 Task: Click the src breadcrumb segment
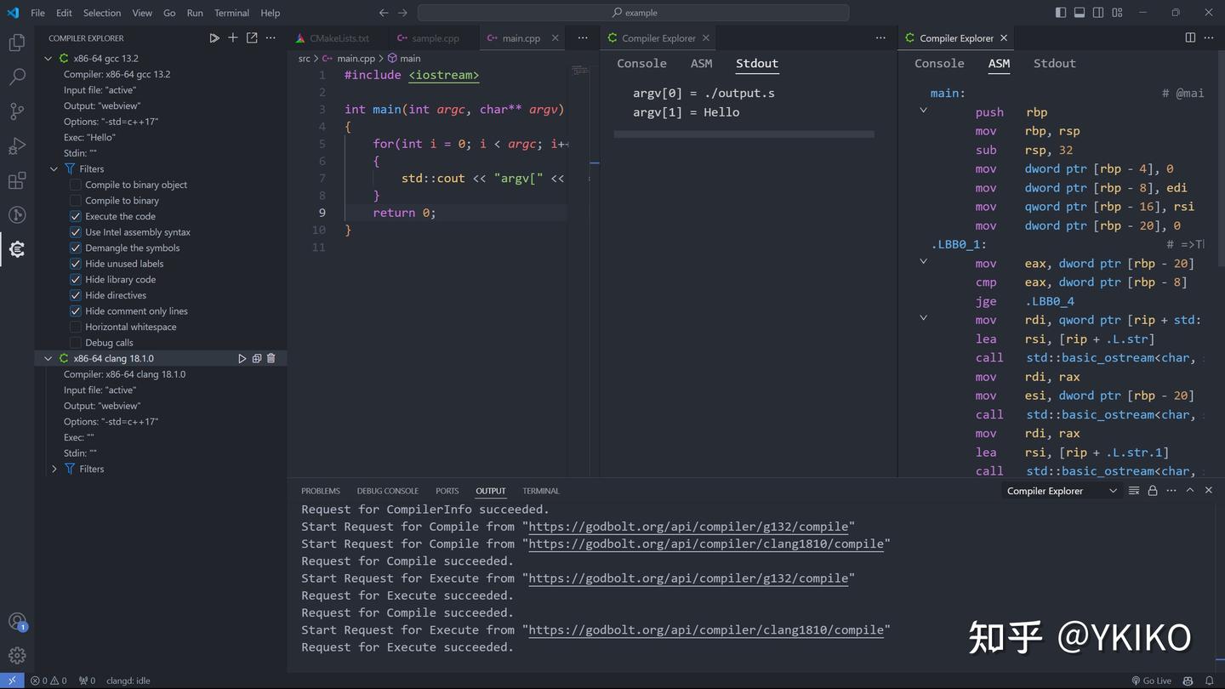click(305, 59)
